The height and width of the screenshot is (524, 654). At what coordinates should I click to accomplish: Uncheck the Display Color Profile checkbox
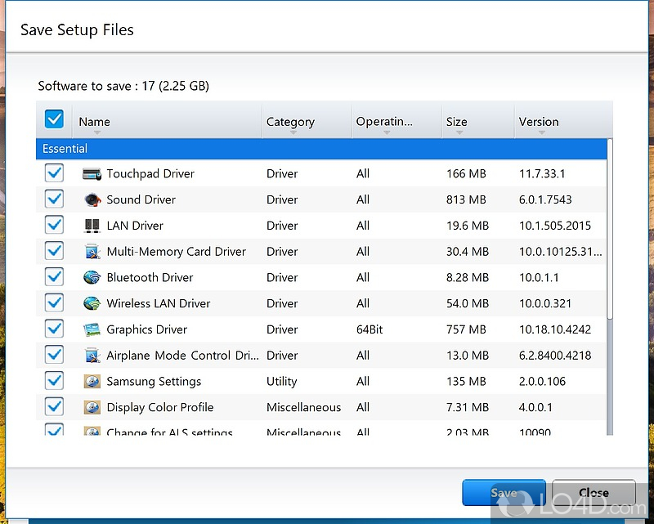54,407
